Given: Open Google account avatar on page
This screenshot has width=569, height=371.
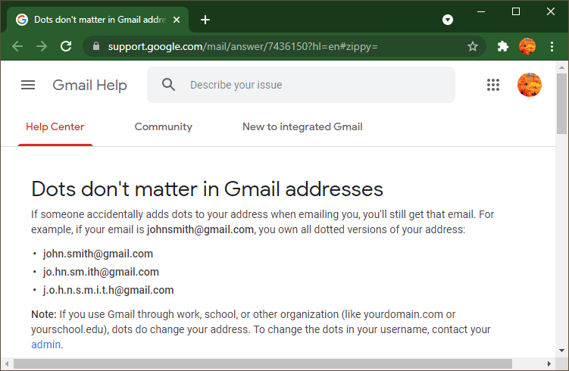Looking at the screenshot, I should 530,85.
